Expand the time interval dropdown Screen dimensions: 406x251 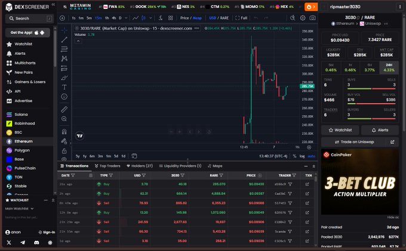[126, 18]
